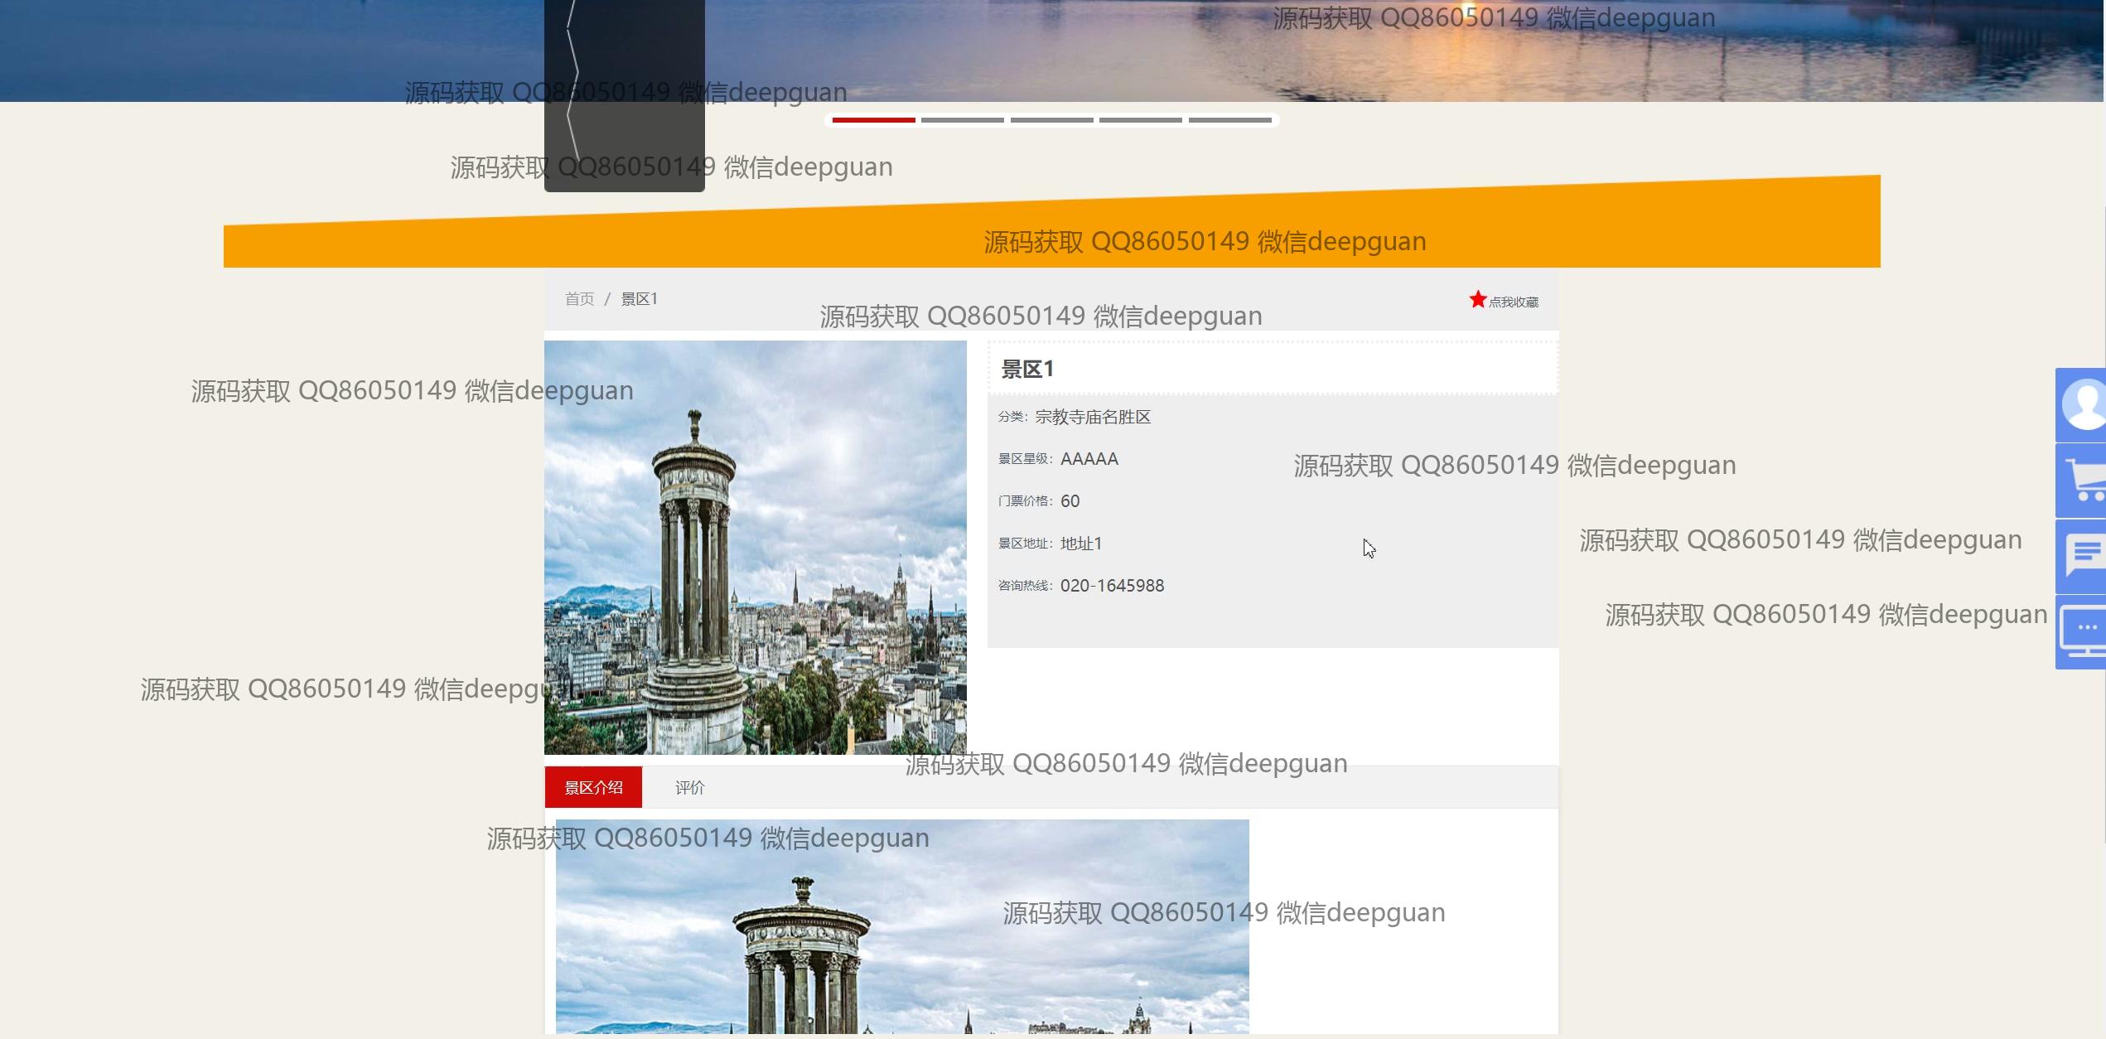Click the main monument photo of 景区1
Image resolution: width=2106 pixels, height=1039 pixels.
(755, 547)
